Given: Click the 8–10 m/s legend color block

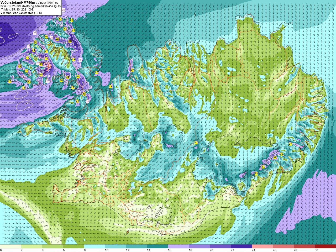Looking at the screenshot, I should (94, 246).
